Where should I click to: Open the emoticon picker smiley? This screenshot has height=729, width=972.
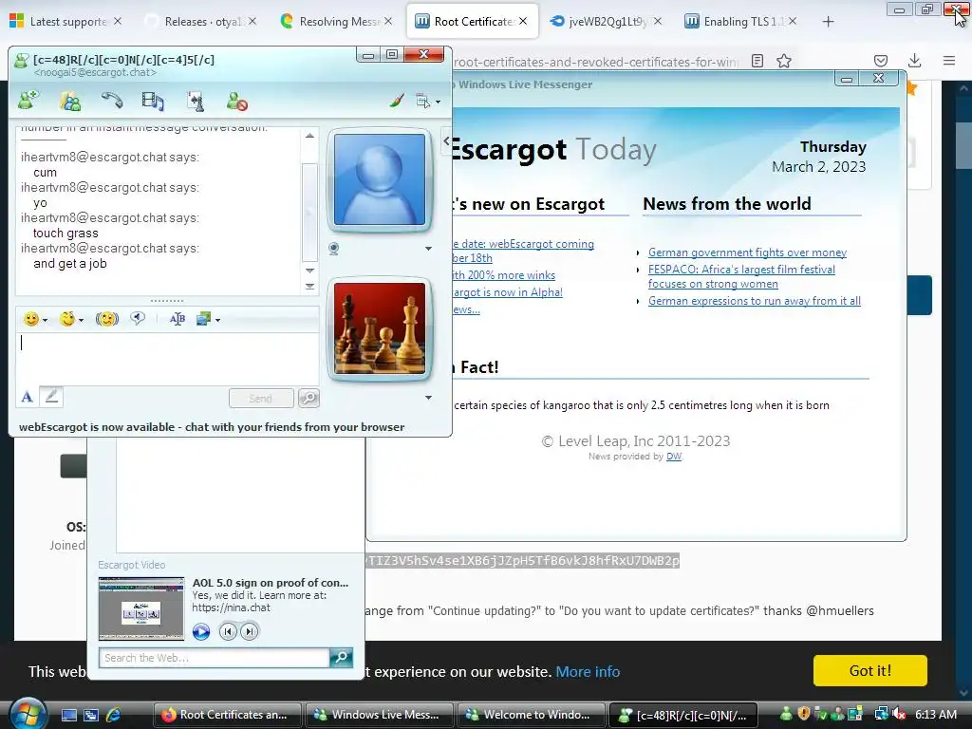[x=30, y=319]
